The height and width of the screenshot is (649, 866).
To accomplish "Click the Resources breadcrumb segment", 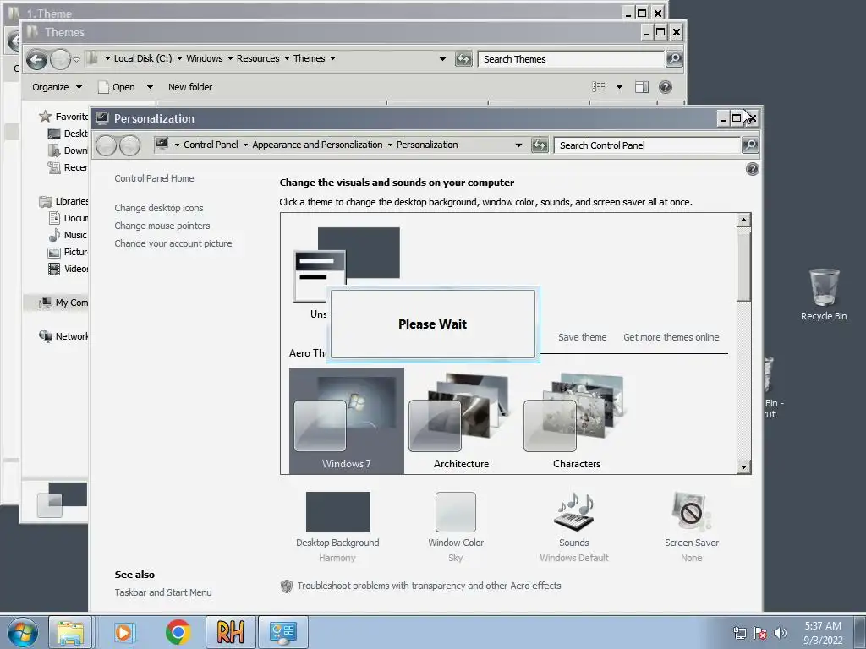I will point(258,58).
